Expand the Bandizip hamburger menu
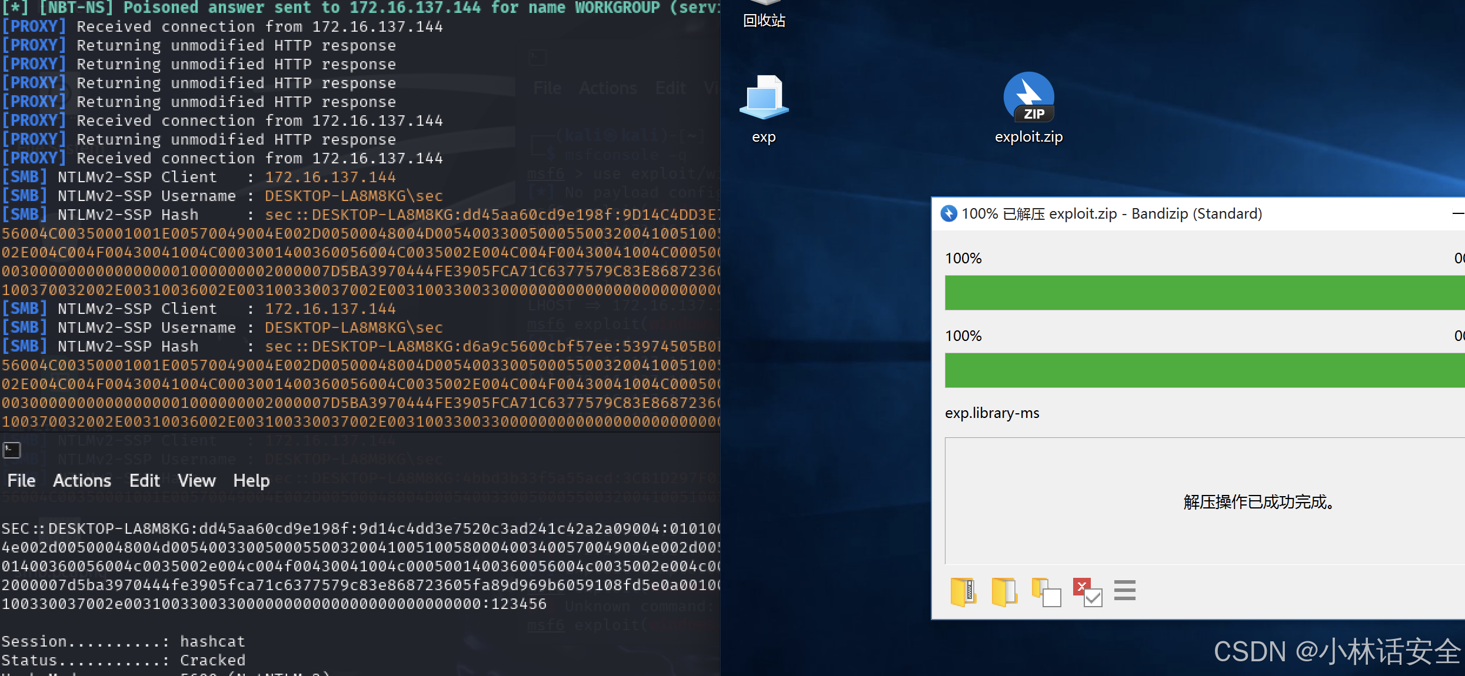This screenshot has height=676, width=1465. coord(1124,590)
